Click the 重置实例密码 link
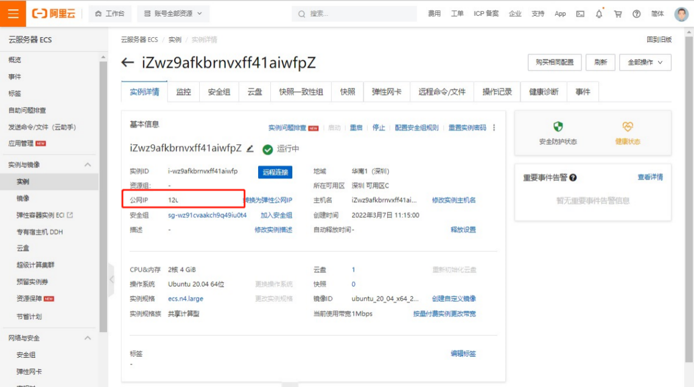694x387 pixels. (467, 128)
